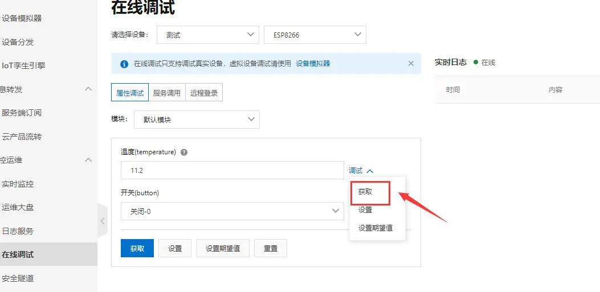Expand the 默认模块 module dropdown
Image resolution: width=600 pixels, height=292 pixels.
point(196,120)
